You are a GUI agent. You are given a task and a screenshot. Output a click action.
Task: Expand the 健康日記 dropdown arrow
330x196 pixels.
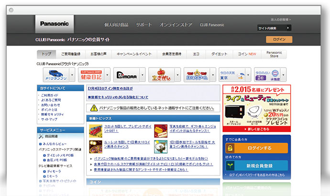pyautogui.click(x=107, y=75)
